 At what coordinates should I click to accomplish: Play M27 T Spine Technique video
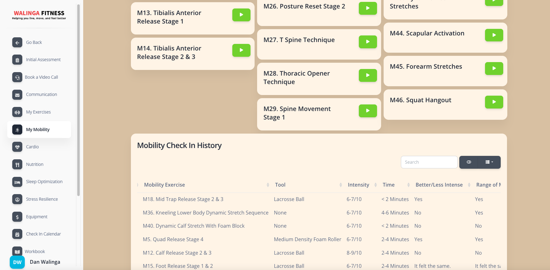point(368,42)
